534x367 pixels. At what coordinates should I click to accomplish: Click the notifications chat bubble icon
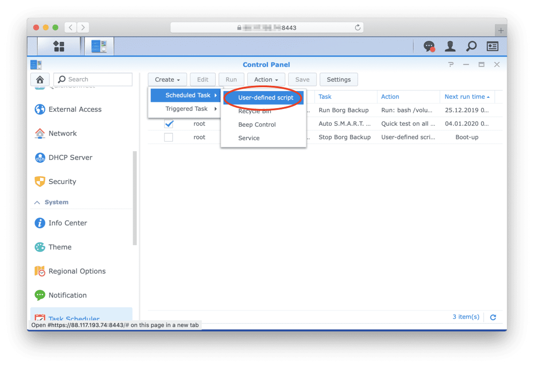point(429,46)
